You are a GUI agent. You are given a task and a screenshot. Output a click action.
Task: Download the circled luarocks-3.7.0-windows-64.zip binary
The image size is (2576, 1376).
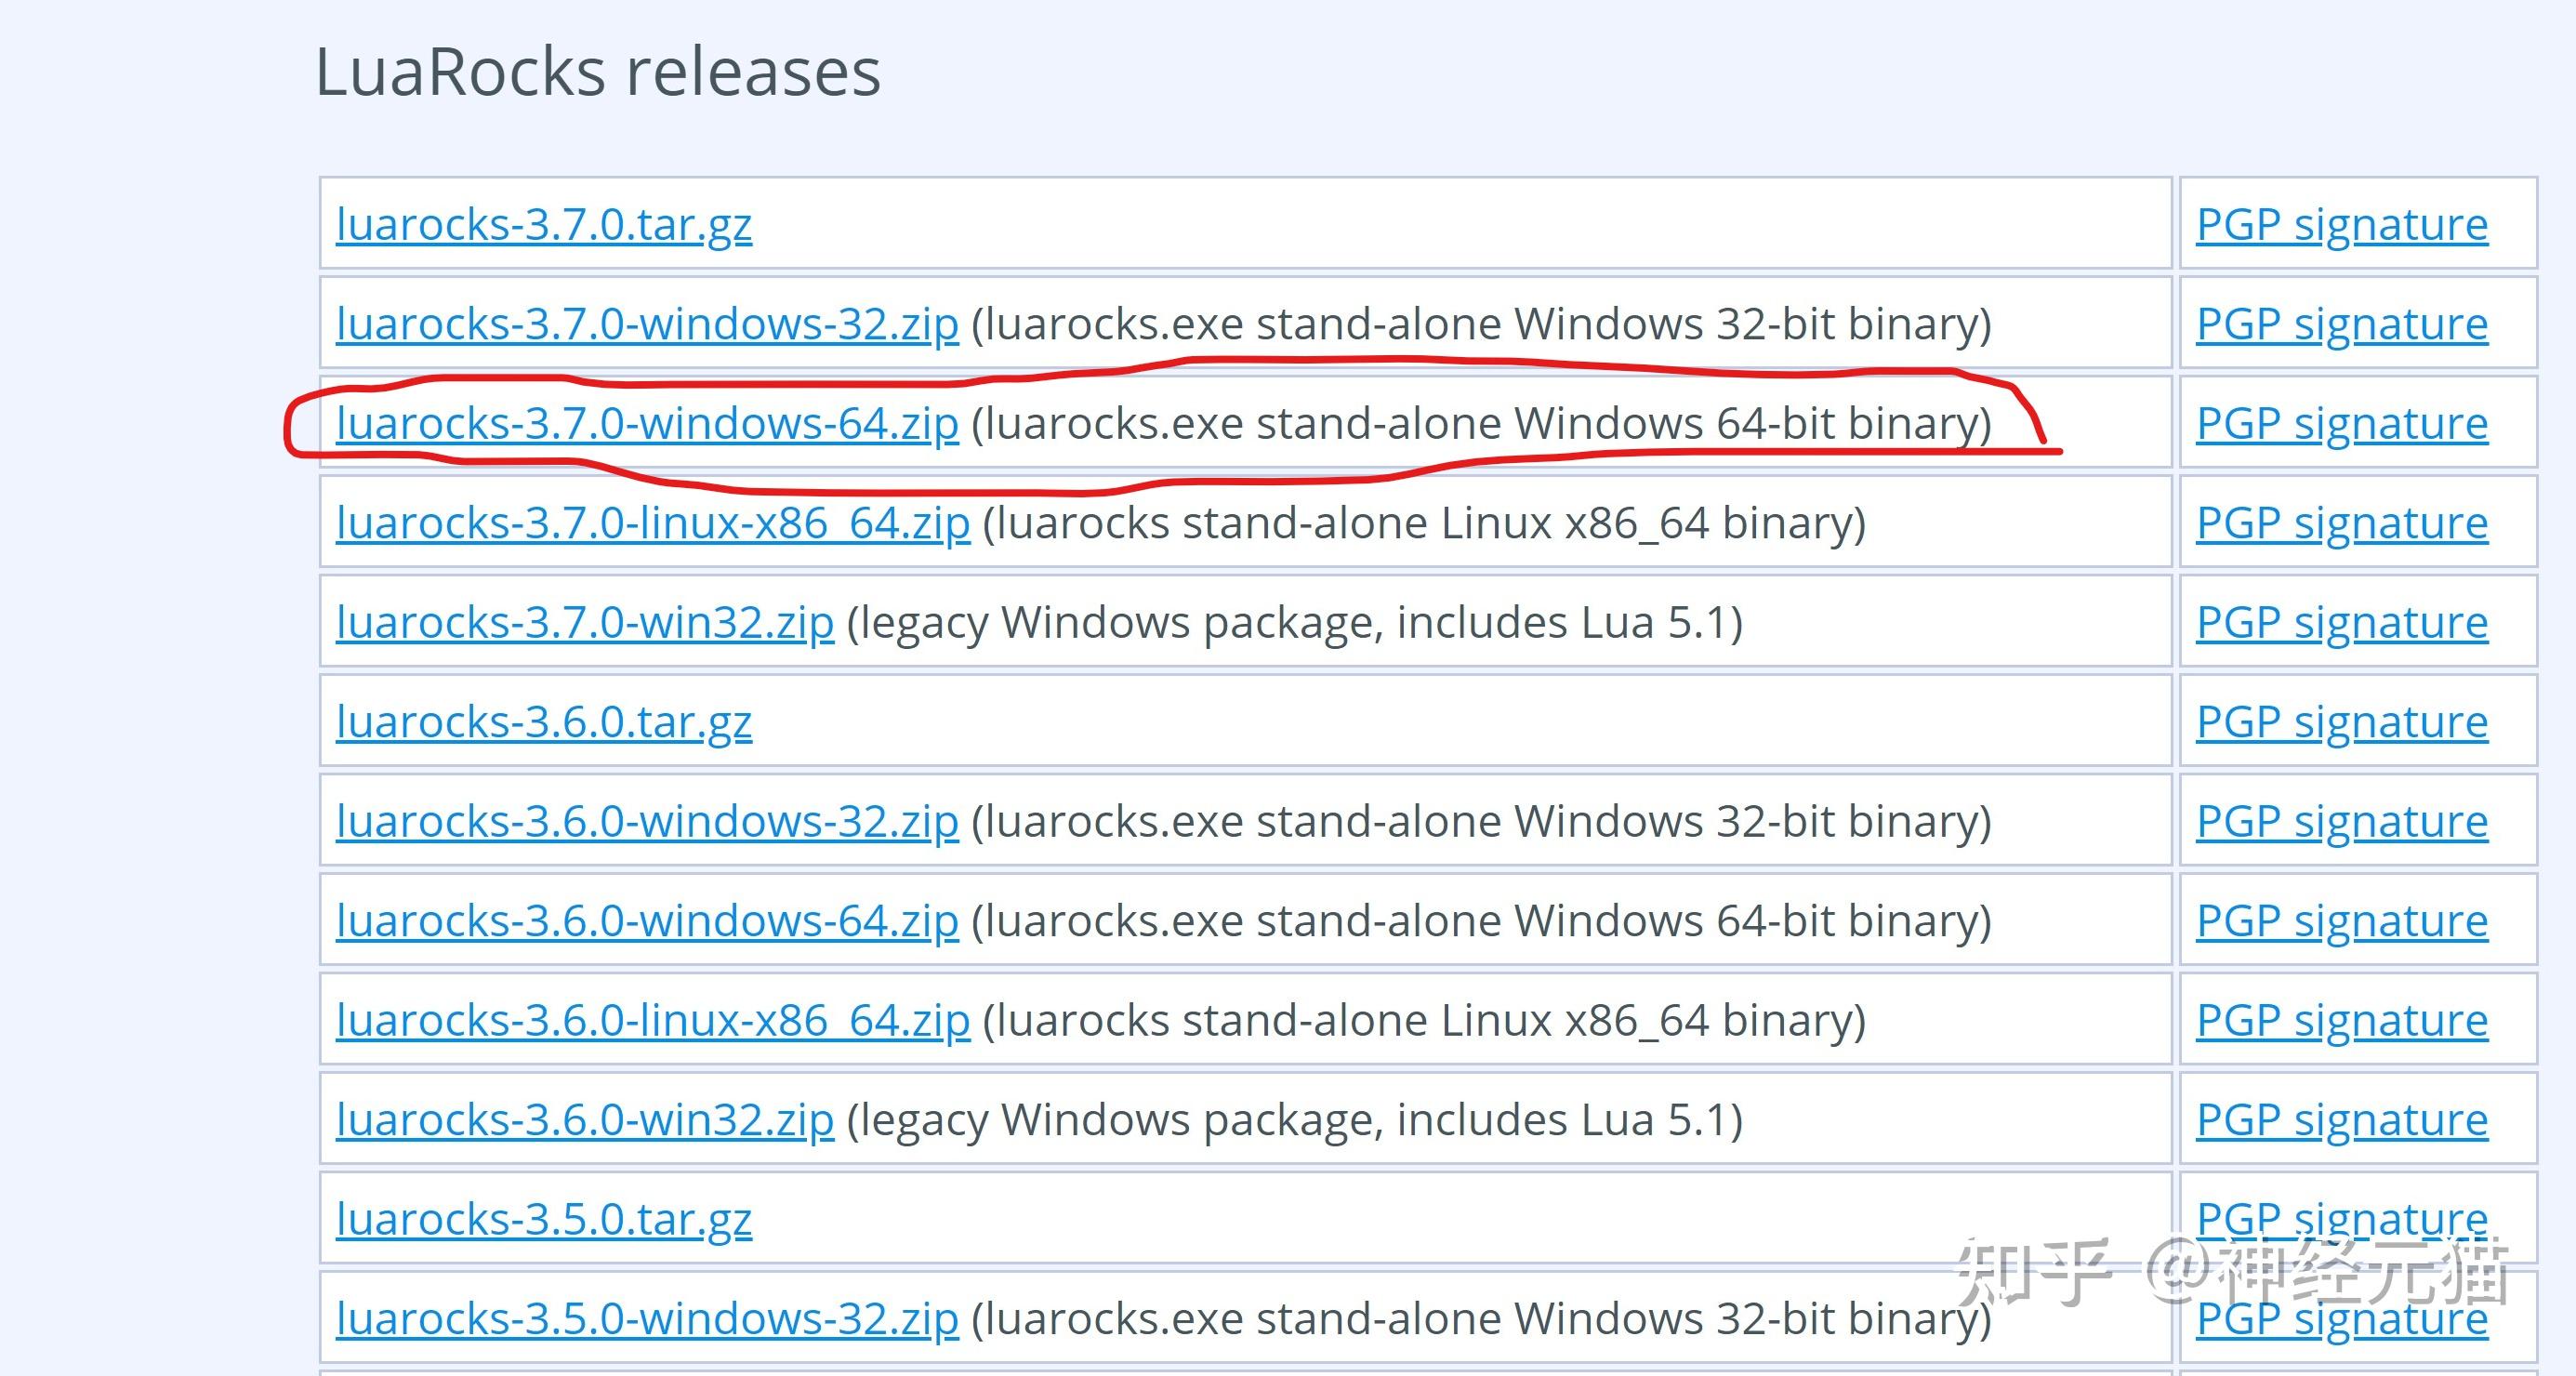point(646,423)
